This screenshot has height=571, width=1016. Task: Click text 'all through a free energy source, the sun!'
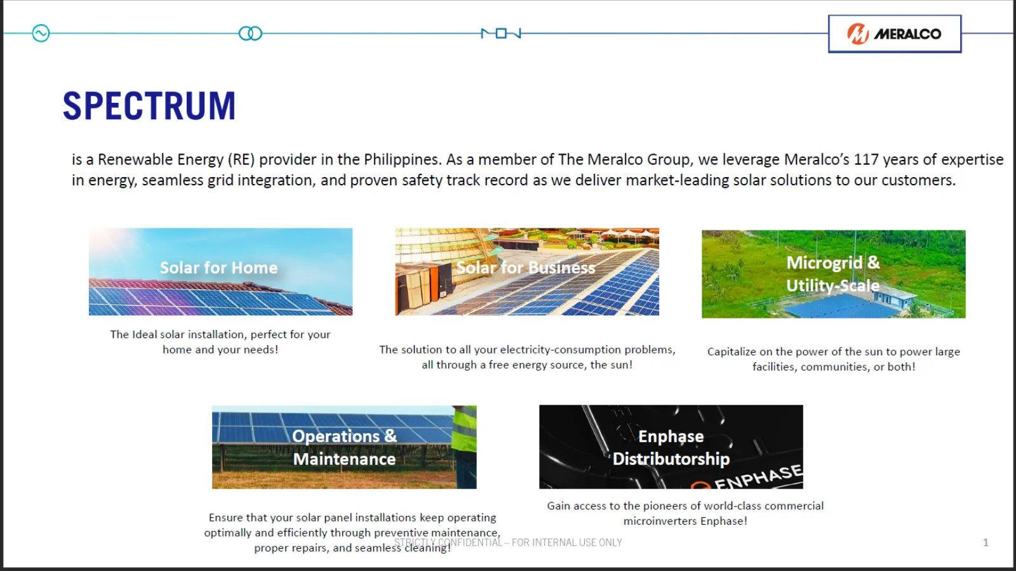click(x=527, y=365)
